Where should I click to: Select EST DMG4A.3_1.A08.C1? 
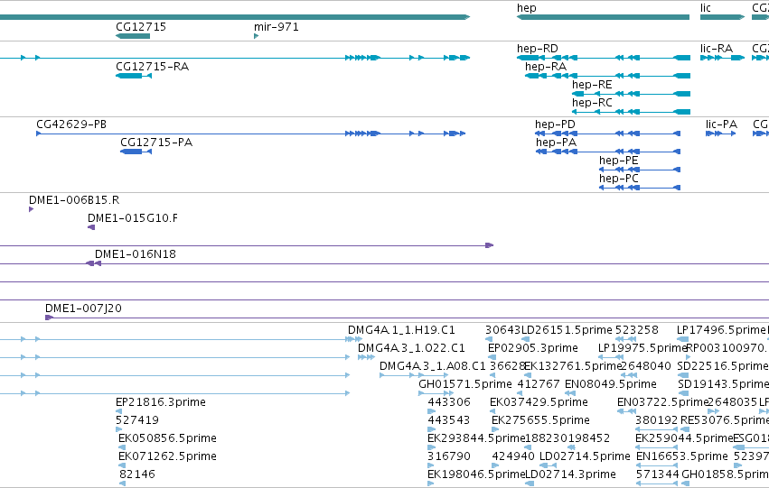(x=432, y=366)
